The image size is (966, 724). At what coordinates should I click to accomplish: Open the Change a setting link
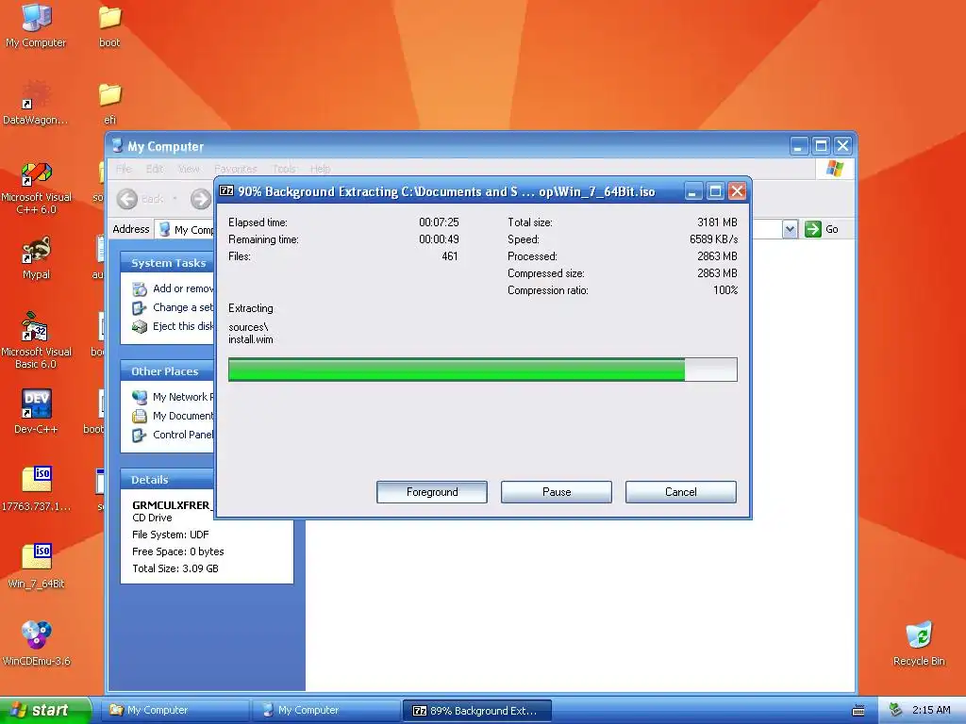click(x=183, y=307)
